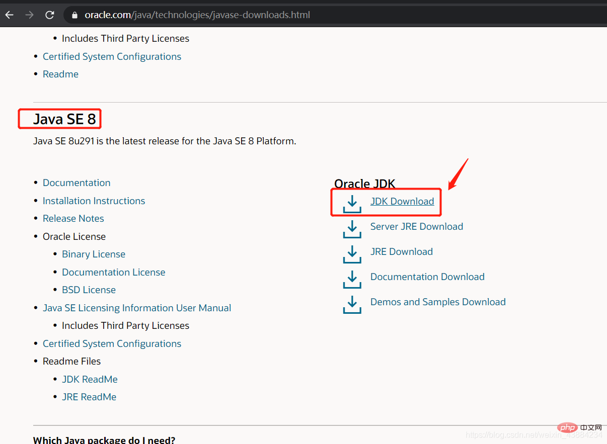Screen dimensions: 607x444
Task: Open Certified System Configurations link above Readme
Action: [112, 56]
